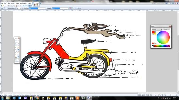Open the Layers menu
The image size is (179, 100).
pos(17,3)
